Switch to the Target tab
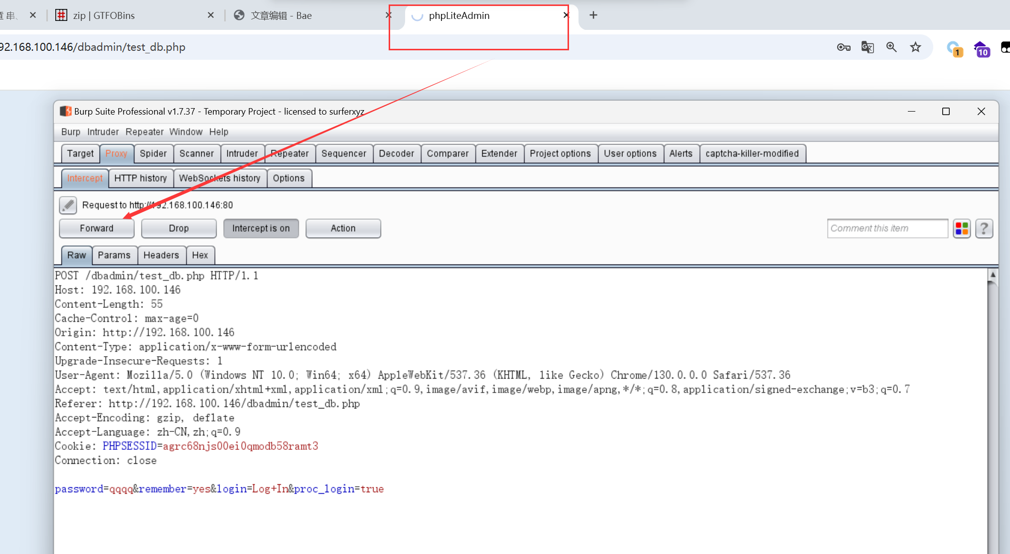 click(80, 153)
